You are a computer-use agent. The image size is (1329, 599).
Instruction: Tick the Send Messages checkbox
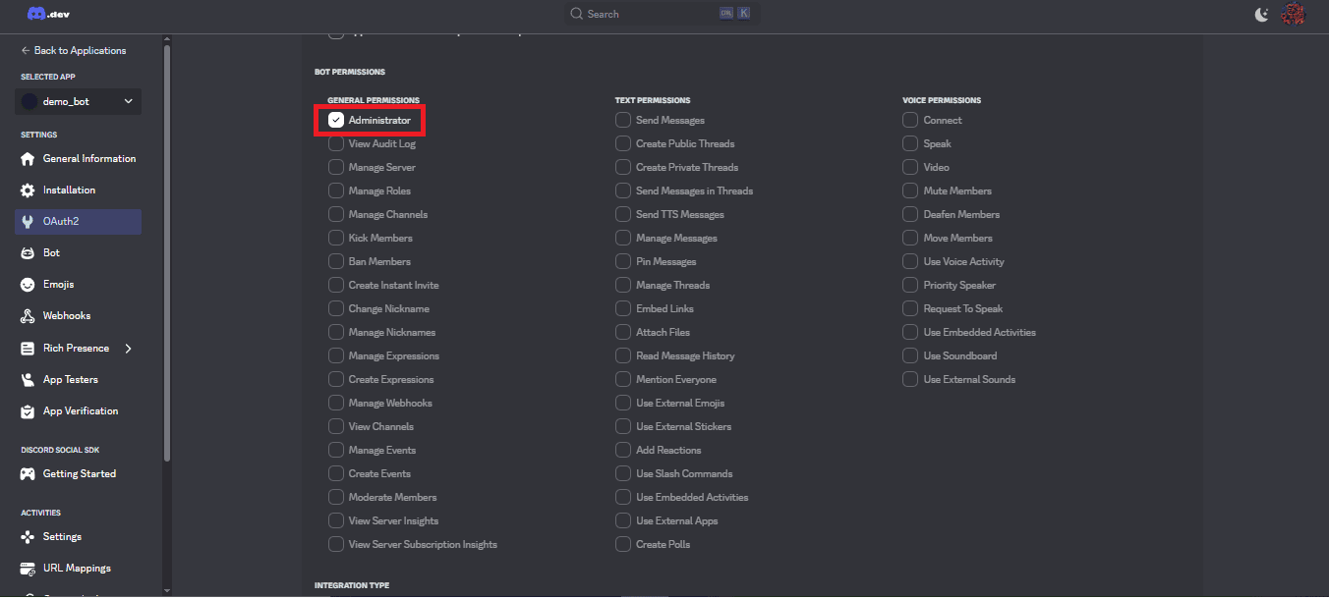coord(623,120)
